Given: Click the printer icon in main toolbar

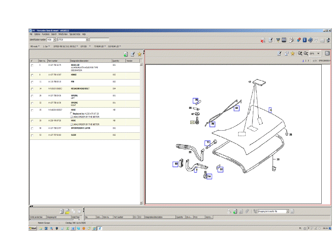Looking at the screenshot, I should 291,40.
